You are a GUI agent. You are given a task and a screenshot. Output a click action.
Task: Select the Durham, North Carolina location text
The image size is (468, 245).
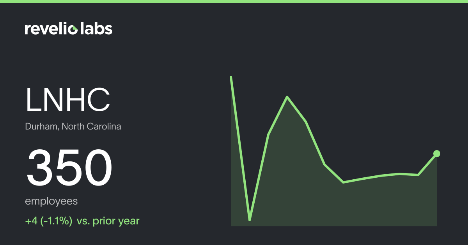pyautogui.click(x=73, y=127)
